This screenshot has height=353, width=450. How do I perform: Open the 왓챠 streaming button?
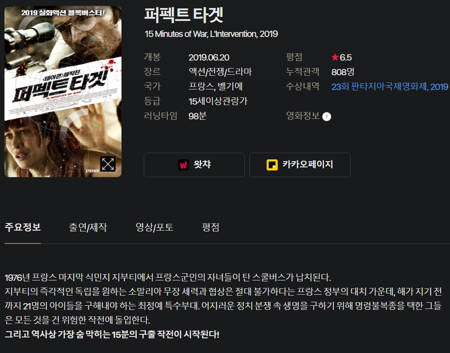(x=195, y=165)
